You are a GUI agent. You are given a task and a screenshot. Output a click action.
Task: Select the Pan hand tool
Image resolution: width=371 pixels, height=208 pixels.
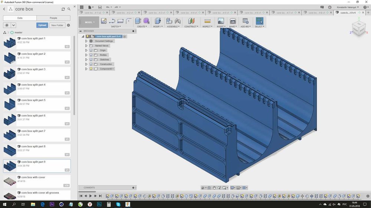point(214,188)
